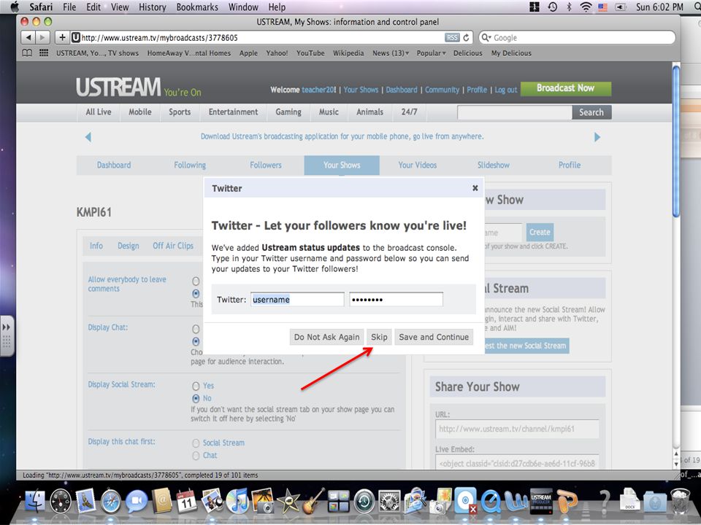Open iMovie star icon in the dock

pyautogui.click(x=288, y=501)
